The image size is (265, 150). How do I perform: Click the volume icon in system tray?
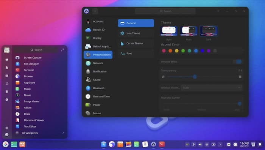200,144
